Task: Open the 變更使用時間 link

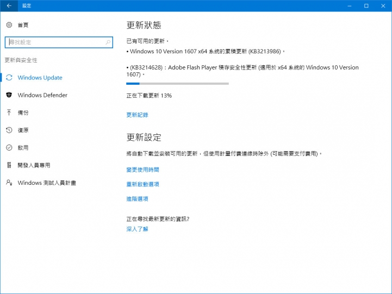Action: click(143, 170)
